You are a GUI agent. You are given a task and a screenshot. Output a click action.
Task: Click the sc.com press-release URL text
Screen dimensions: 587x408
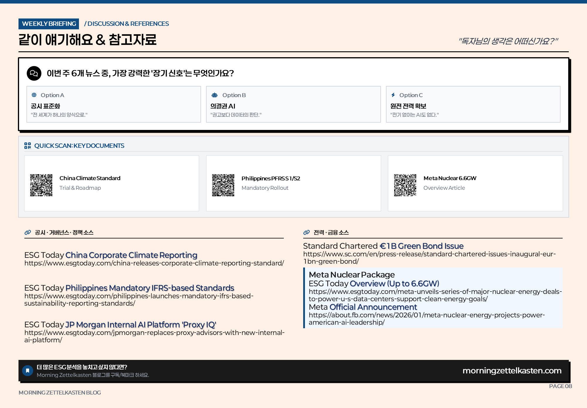click(x=429, y=258)
